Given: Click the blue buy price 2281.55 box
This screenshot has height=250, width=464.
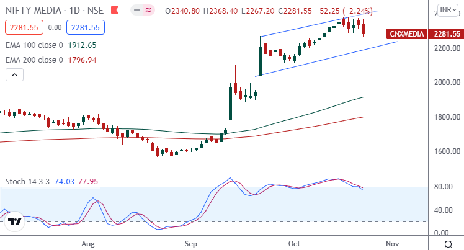Looking at the screenshot, I should click(x=83, y=27).
